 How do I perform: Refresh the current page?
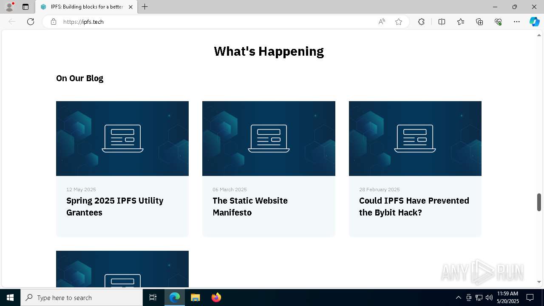click(x=31, y=22)
